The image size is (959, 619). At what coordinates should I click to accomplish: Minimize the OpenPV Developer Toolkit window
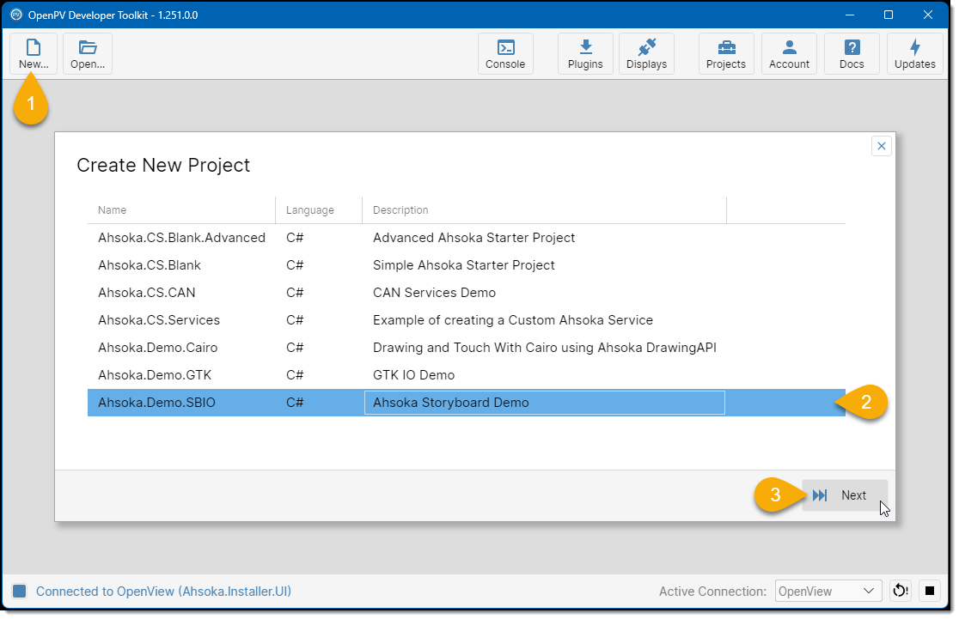pyautogui.click(x=850, y=15)
